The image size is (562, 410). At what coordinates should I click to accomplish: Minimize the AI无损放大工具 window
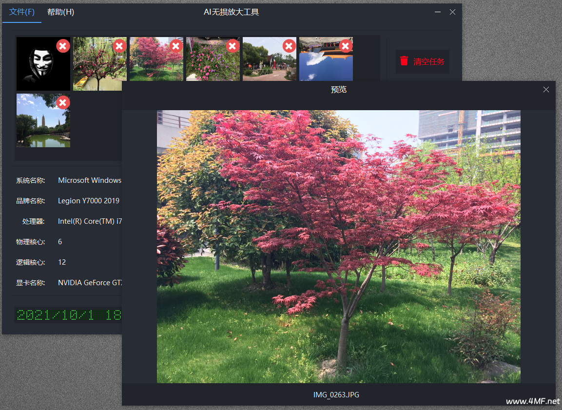pos(438,12)
